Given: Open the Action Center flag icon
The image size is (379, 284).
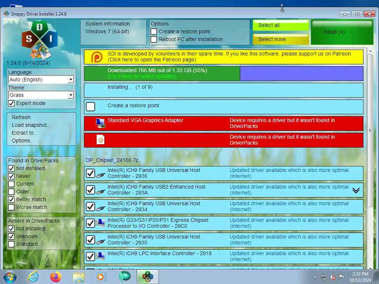Looking at the screenshot, I should (x=341, y=277).
